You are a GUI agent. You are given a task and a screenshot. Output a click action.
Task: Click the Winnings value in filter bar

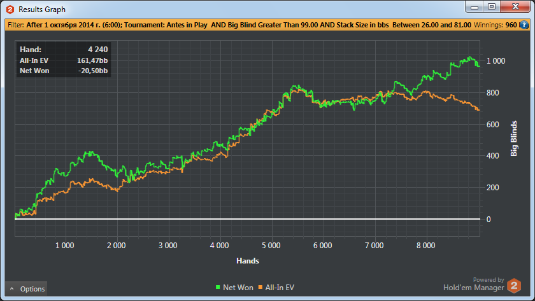point(511,25)
